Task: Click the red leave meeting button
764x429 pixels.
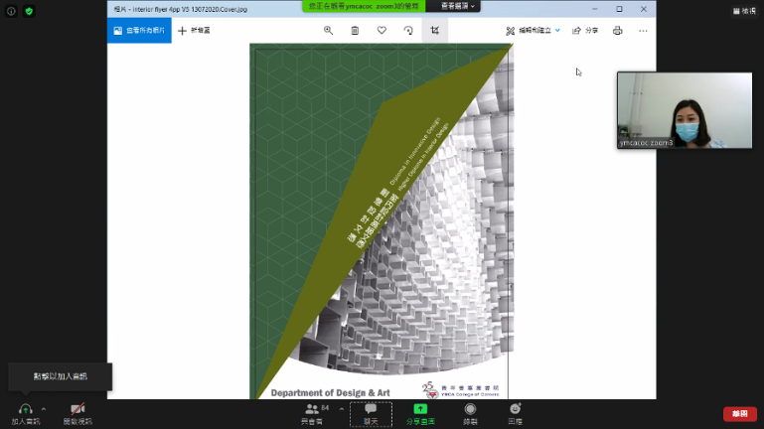Action: coord(739,413)
